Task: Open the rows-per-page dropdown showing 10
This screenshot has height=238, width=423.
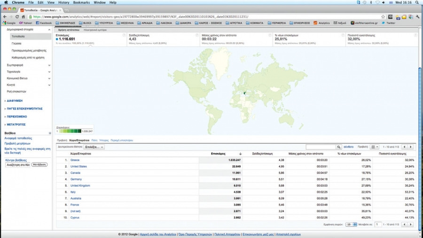Action: 352,224
